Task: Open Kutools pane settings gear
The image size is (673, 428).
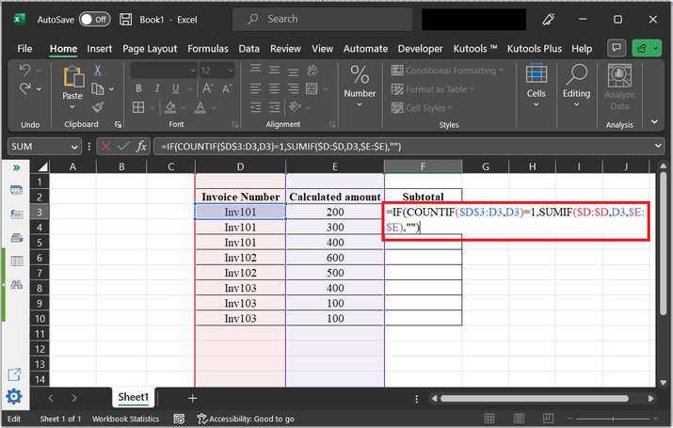Action: click(x=14, y=396)
